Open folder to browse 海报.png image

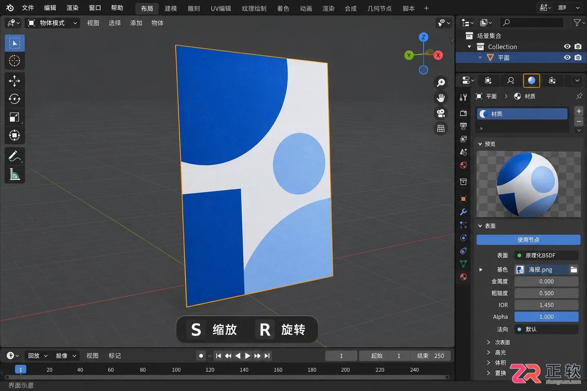[574, 270]
